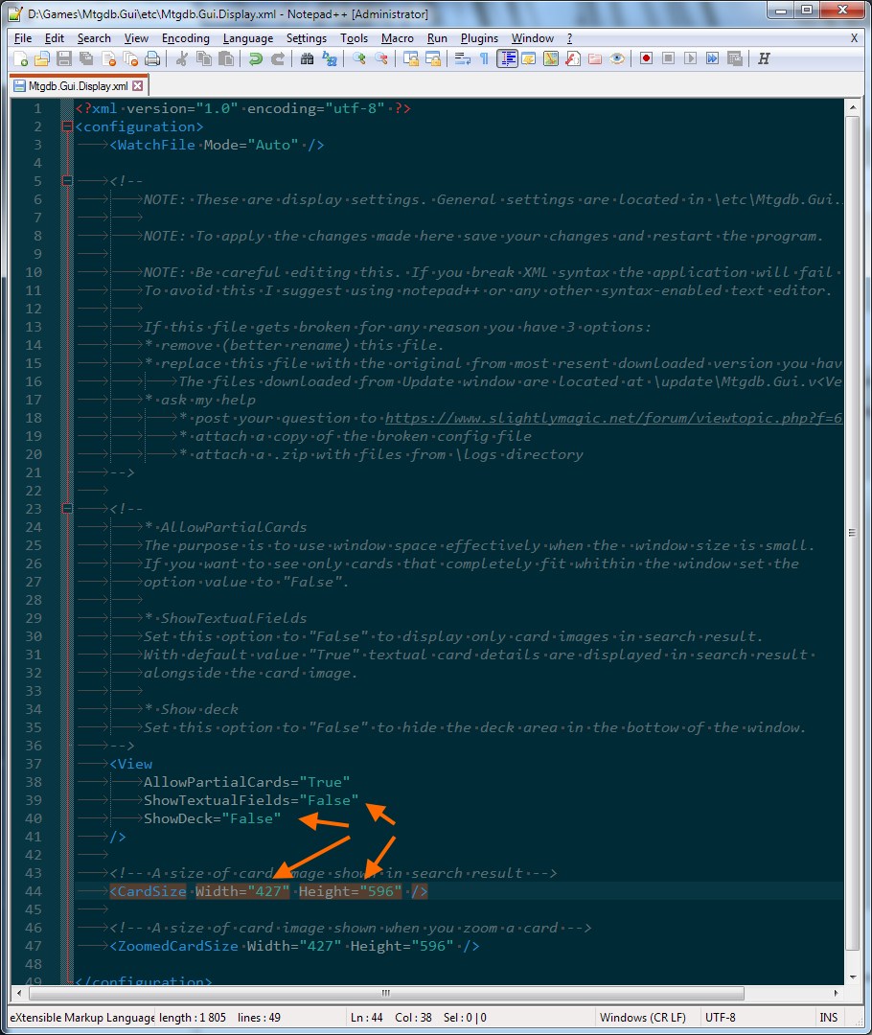Screen dimensions: 872x1035
Task: Collapse the comment block at line 5
Action: [x=66, y=181]
